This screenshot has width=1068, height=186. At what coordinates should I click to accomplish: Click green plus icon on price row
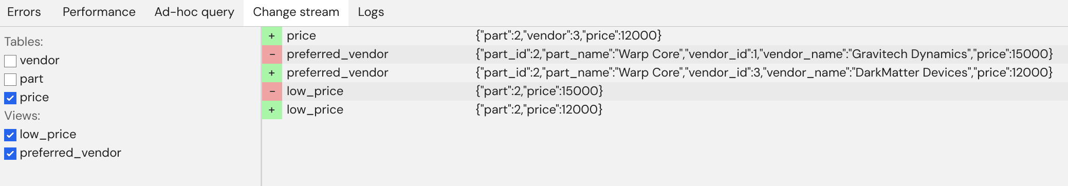pyautogui.click(x=272, y=36)
